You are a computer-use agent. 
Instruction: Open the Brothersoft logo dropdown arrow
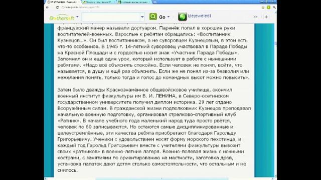tap(77, 16)
